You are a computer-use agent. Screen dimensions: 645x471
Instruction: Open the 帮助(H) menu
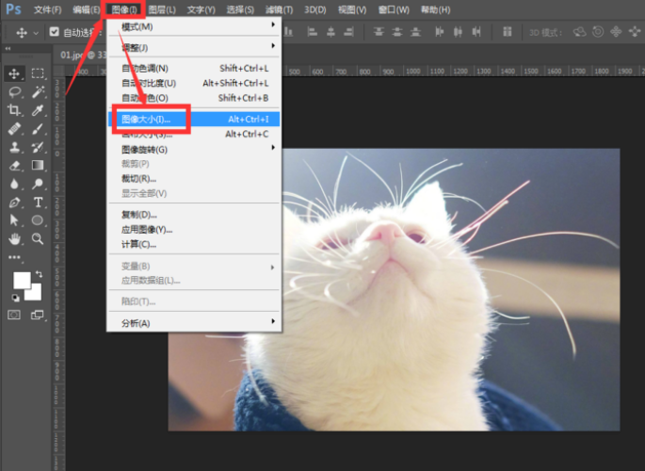(436, 9)
